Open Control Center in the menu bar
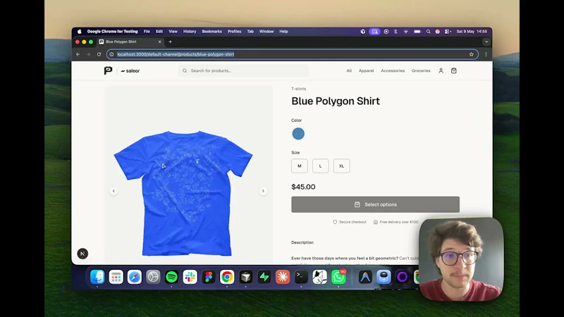Image resolution: width=564 pixels, height=317 pixels. click(x=448, y=32)
